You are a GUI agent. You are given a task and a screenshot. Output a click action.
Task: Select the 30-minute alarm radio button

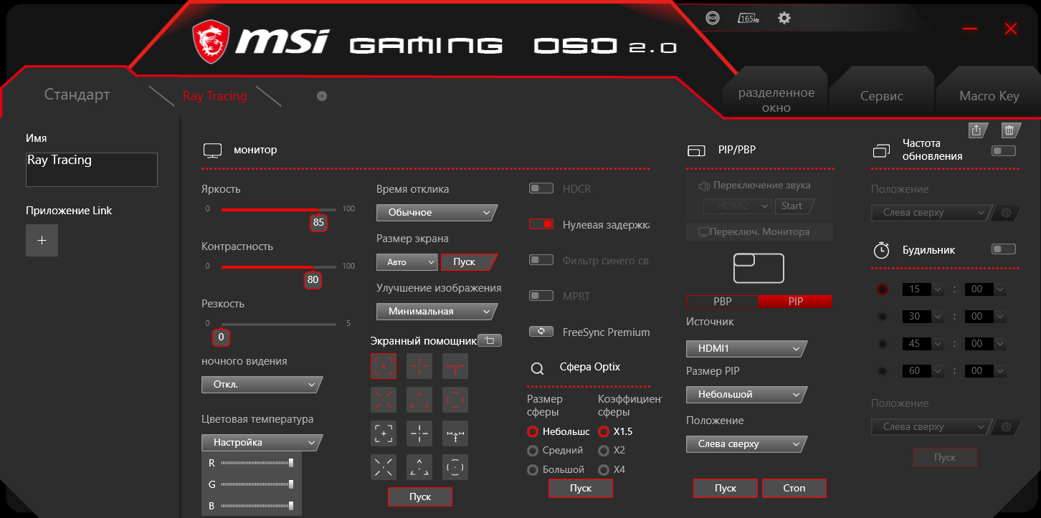click(x=883, y=317)
